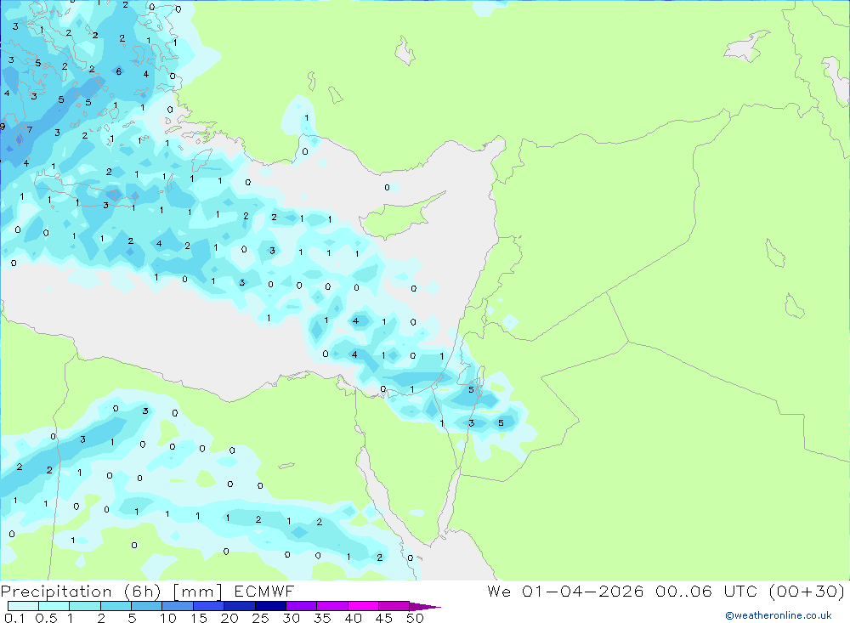
Task: Select the 15–20 mm dark blue swatch
Action: (209, 606)
